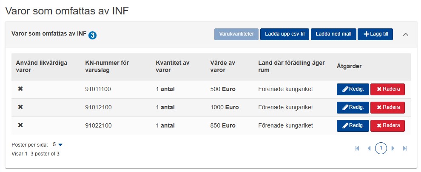Open the Poster per sida dropdown
The image size is (421, 172).
[x=57, y=145]
